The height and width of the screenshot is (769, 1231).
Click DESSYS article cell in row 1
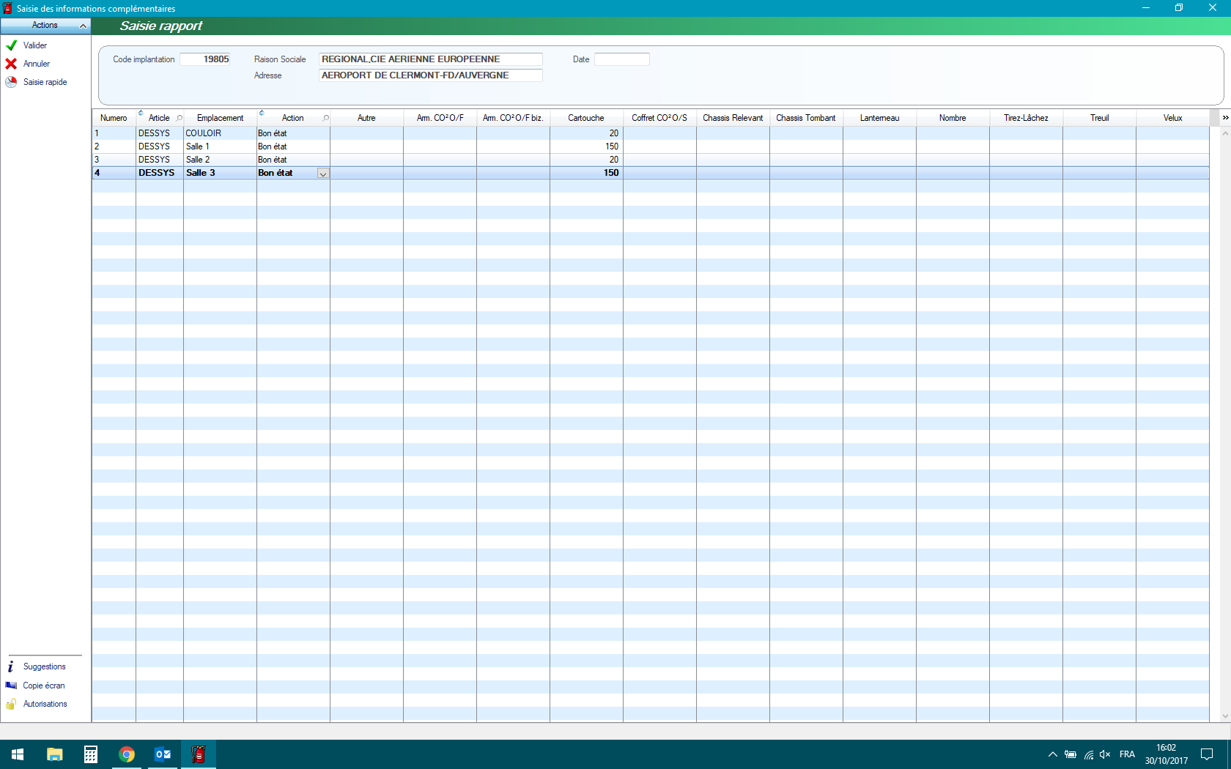click(160, 133)
